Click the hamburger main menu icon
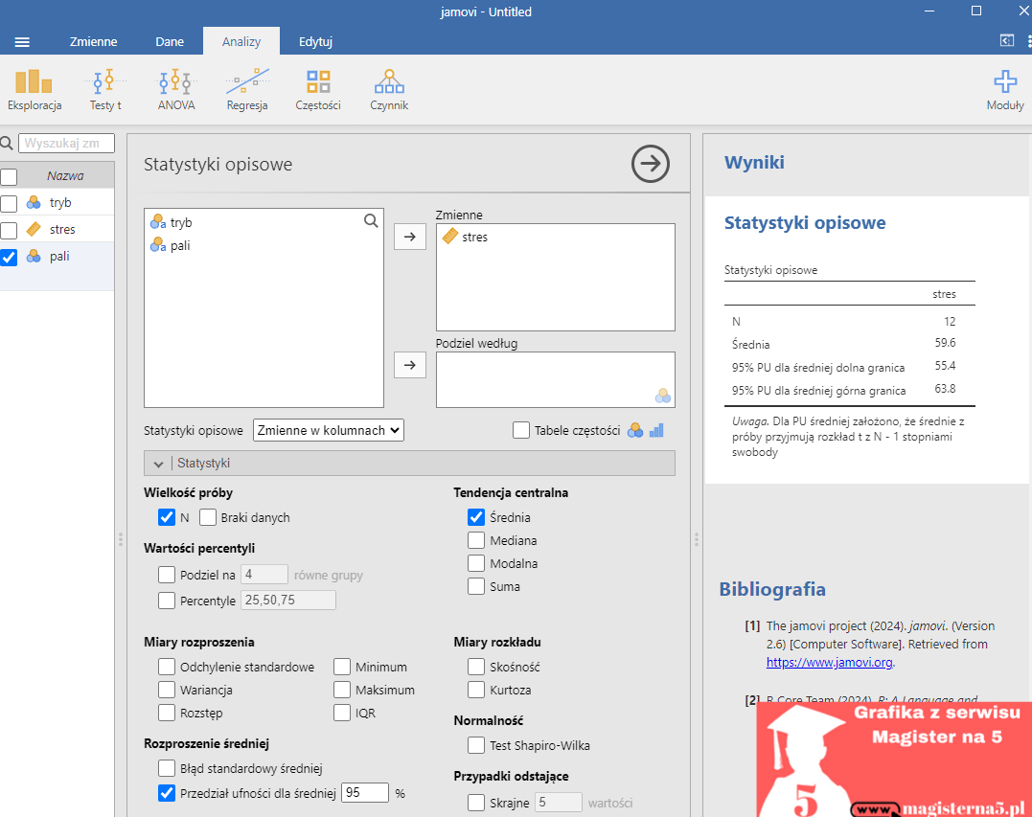 [22, 41]
